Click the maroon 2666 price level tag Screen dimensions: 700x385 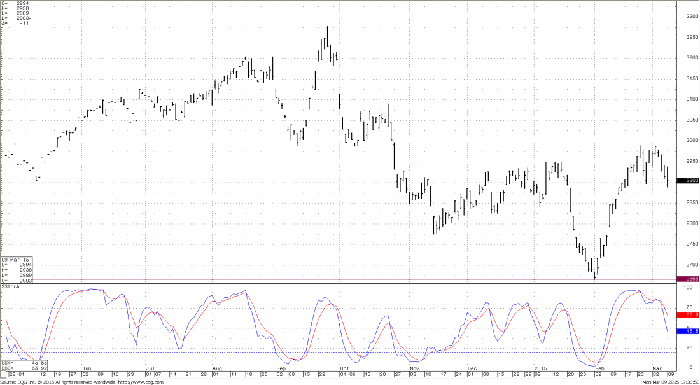click(x=687, y=279)
